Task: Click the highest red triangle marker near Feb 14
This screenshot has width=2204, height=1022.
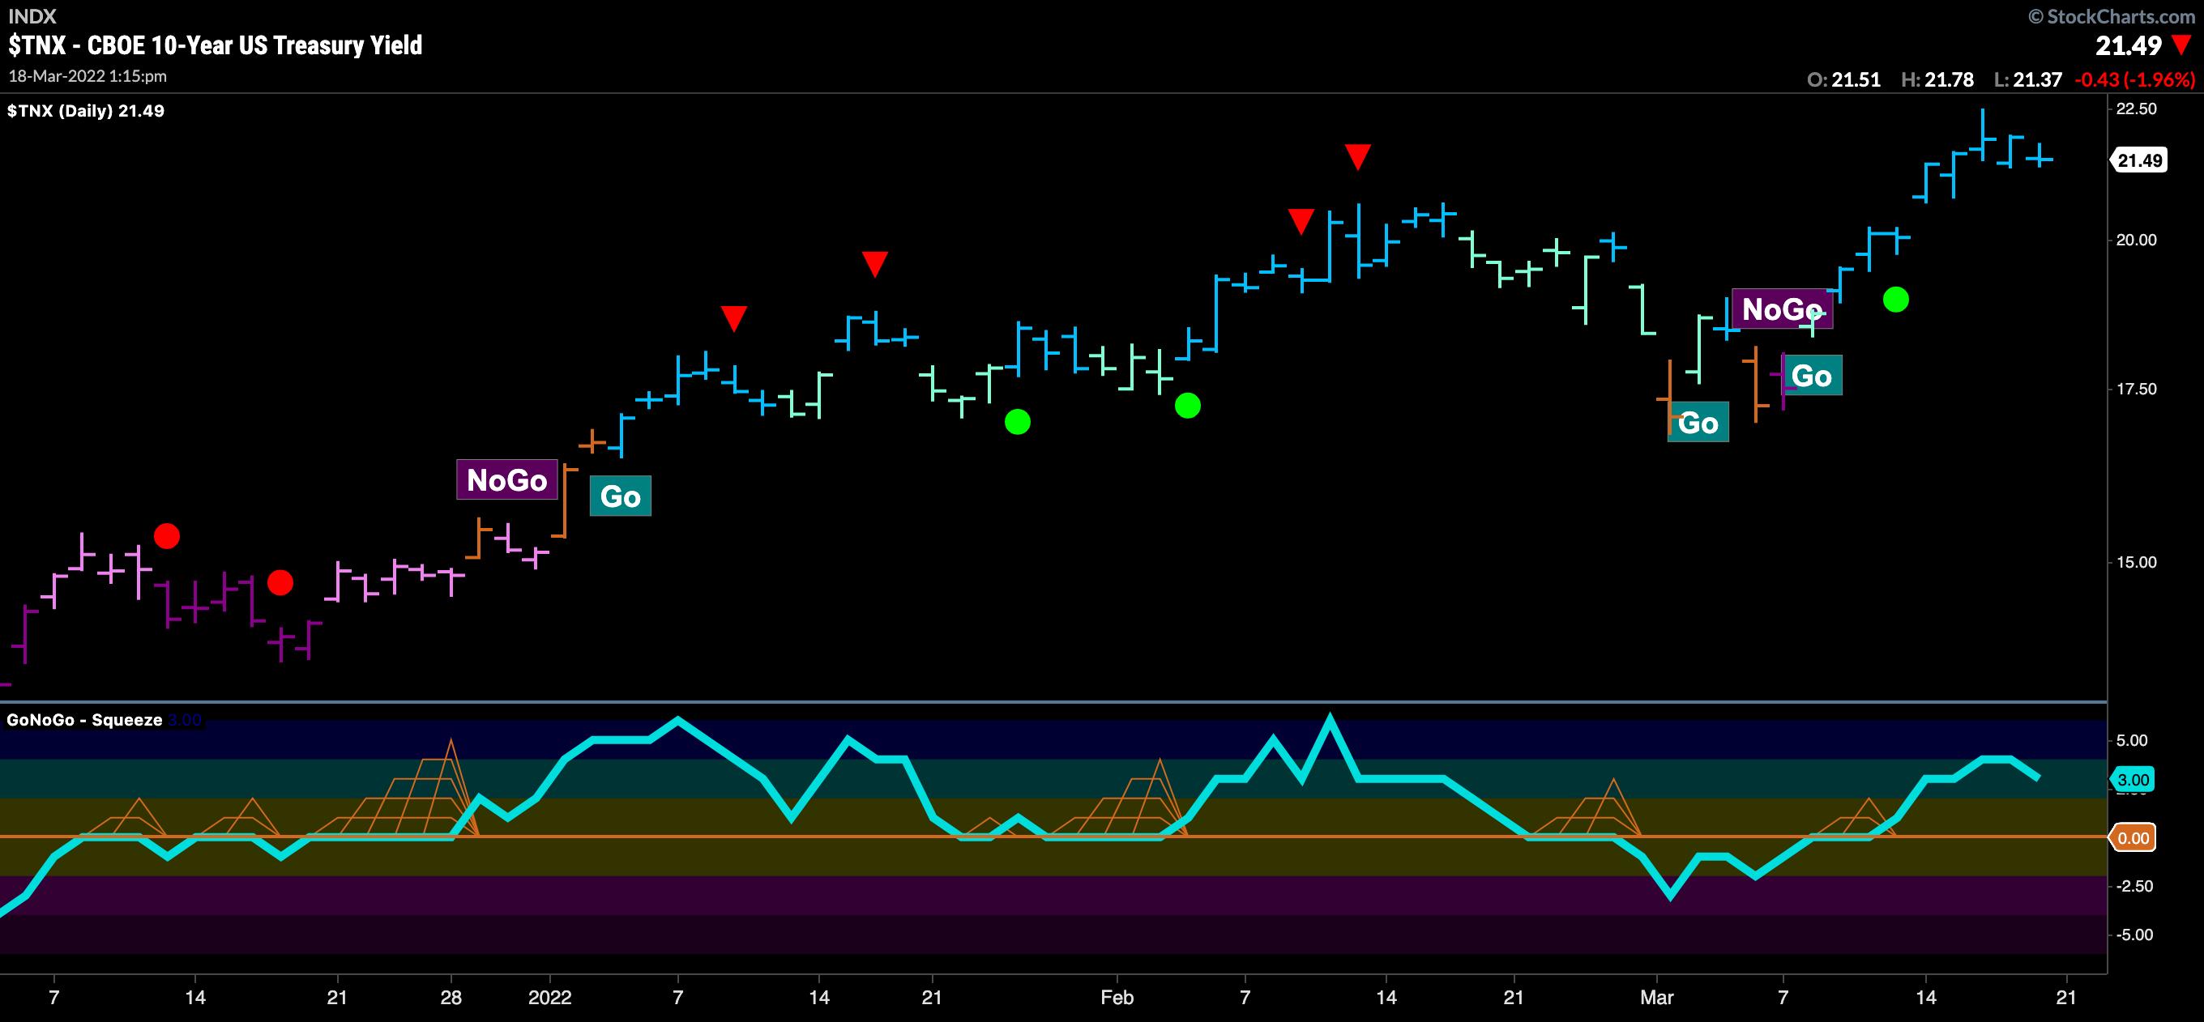Action: click(1357, 156)
